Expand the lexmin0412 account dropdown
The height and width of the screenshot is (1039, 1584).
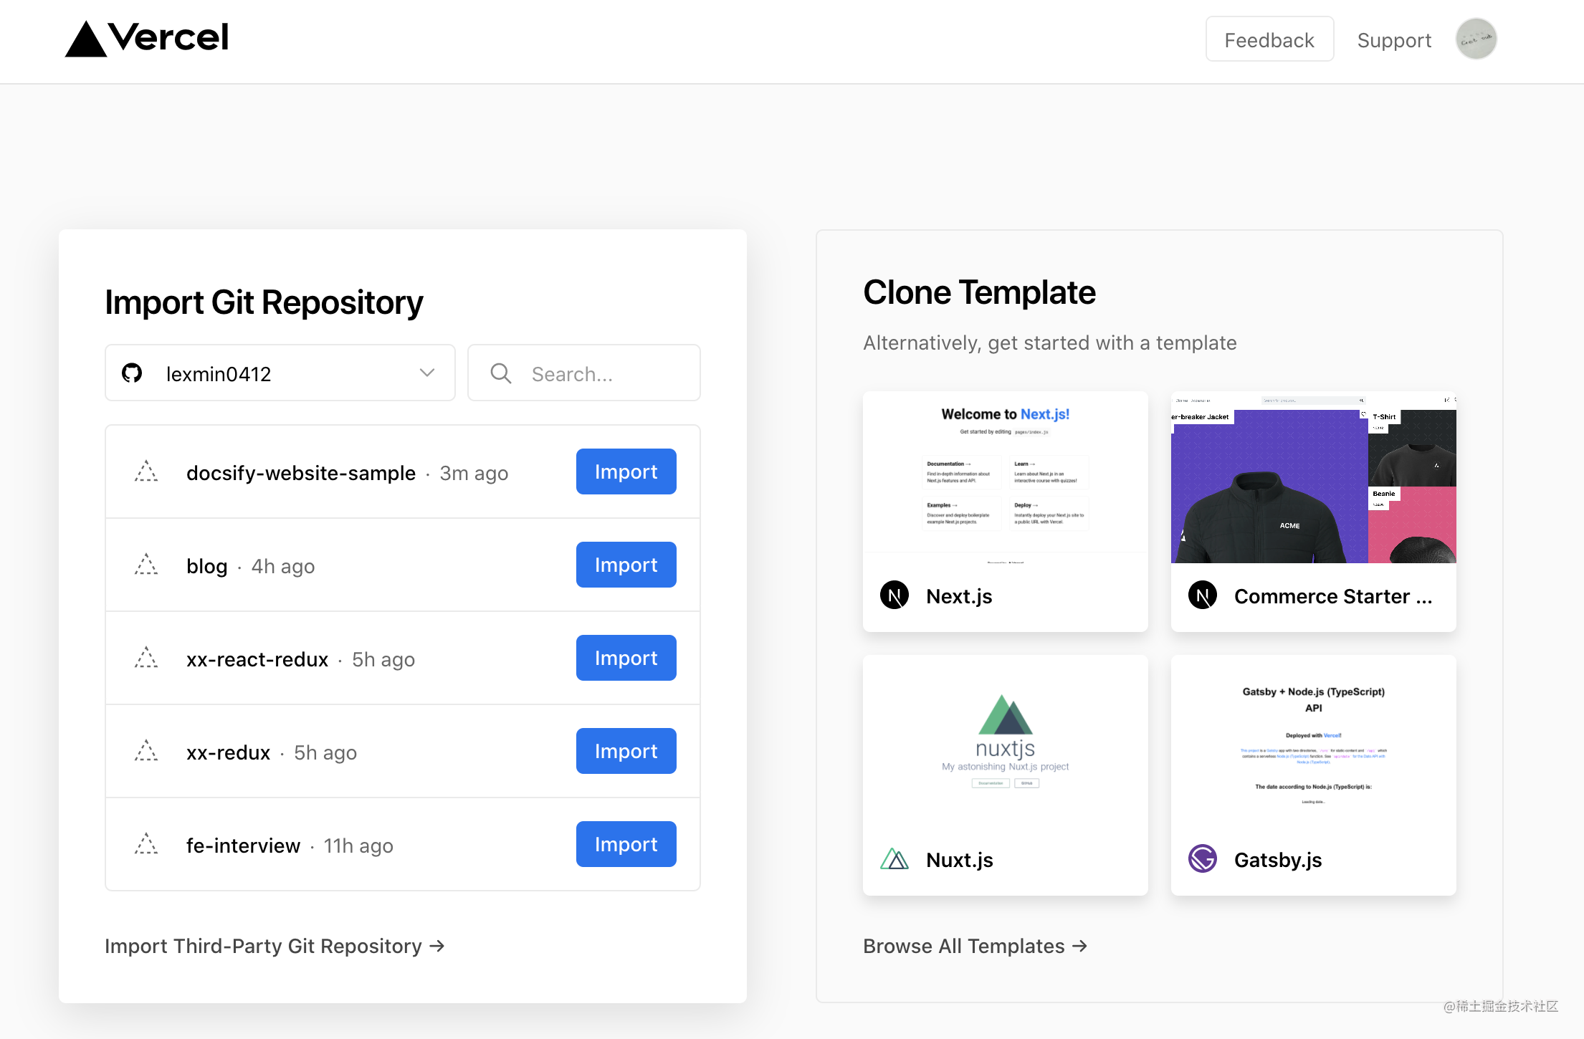[280, 373]
